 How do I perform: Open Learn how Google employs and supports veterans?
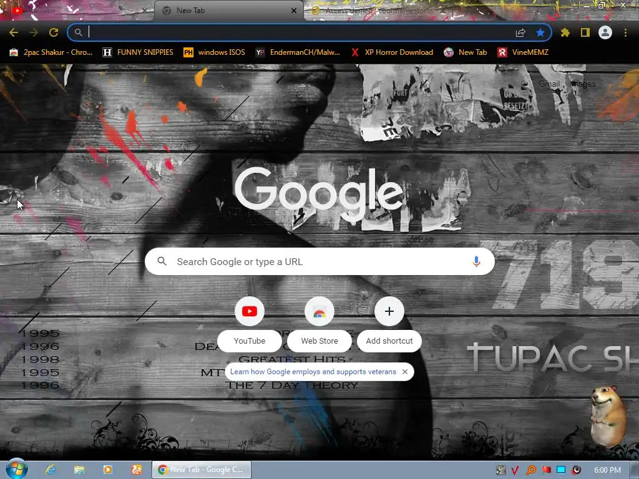click(x=313, y=372)
